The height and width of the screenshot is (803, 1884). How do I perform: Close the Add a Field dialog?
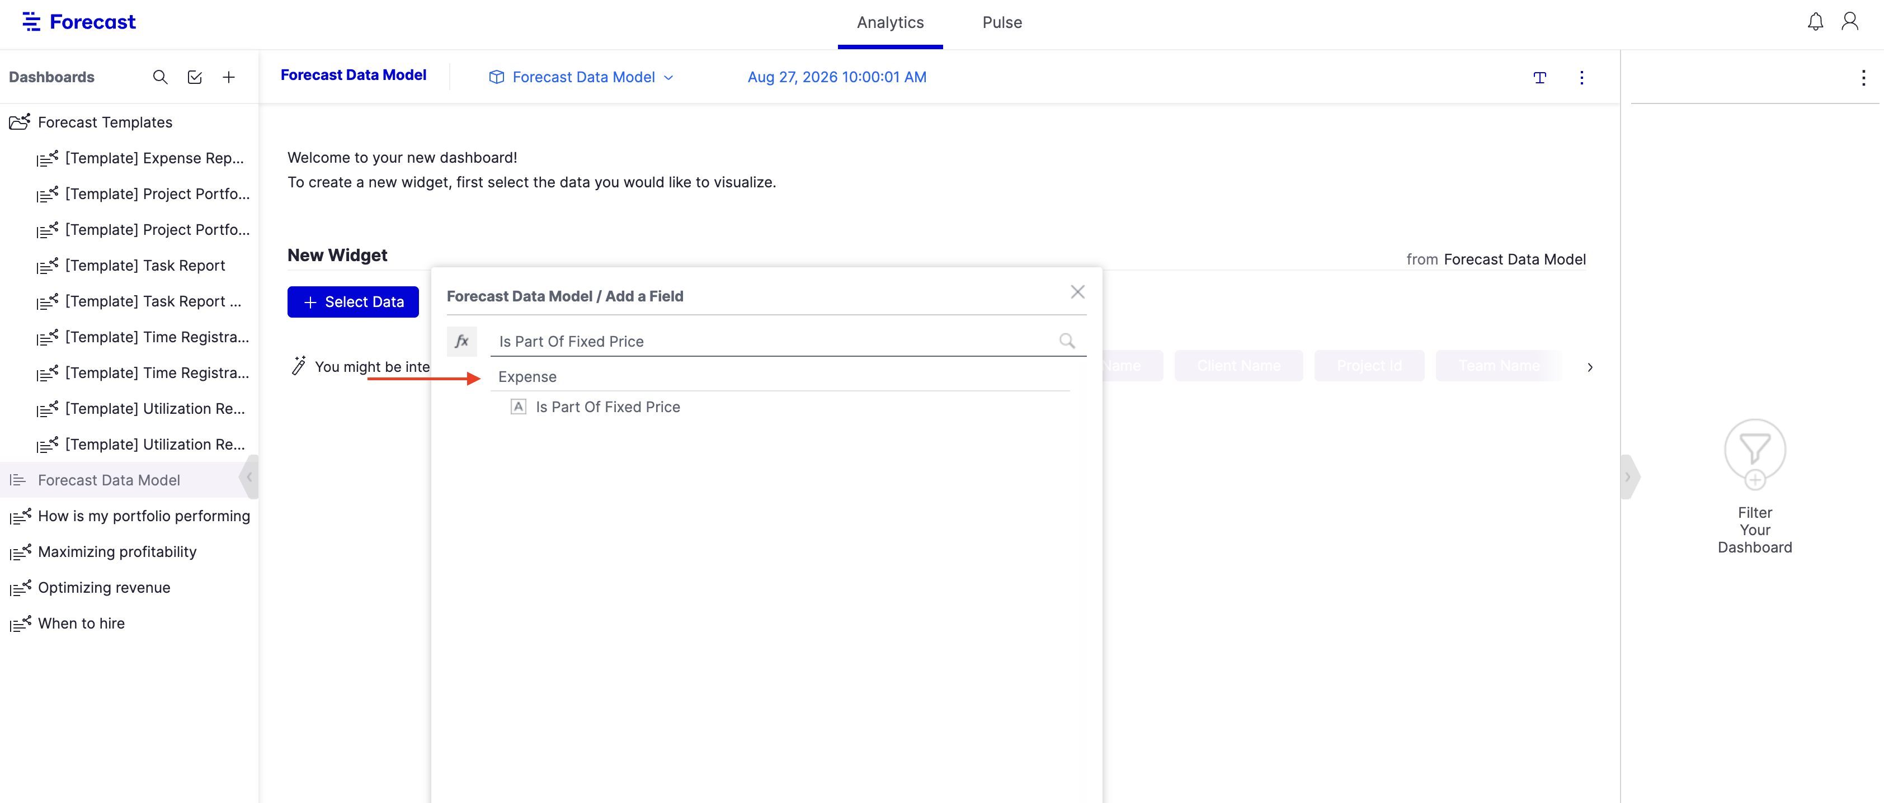[1077, 292]
